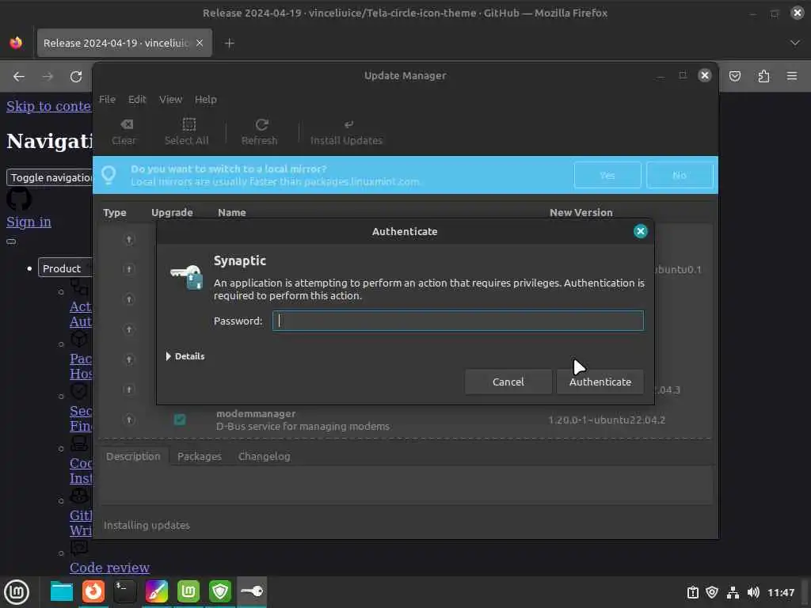This screenshot has height=608, width=811.
Task: Cancel the authentication dialog
Action: 508,382
